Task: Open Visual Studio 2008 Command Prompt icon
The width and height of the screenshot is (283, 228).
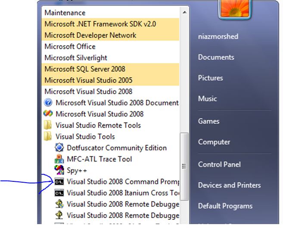Action: (x=59, y=181)
